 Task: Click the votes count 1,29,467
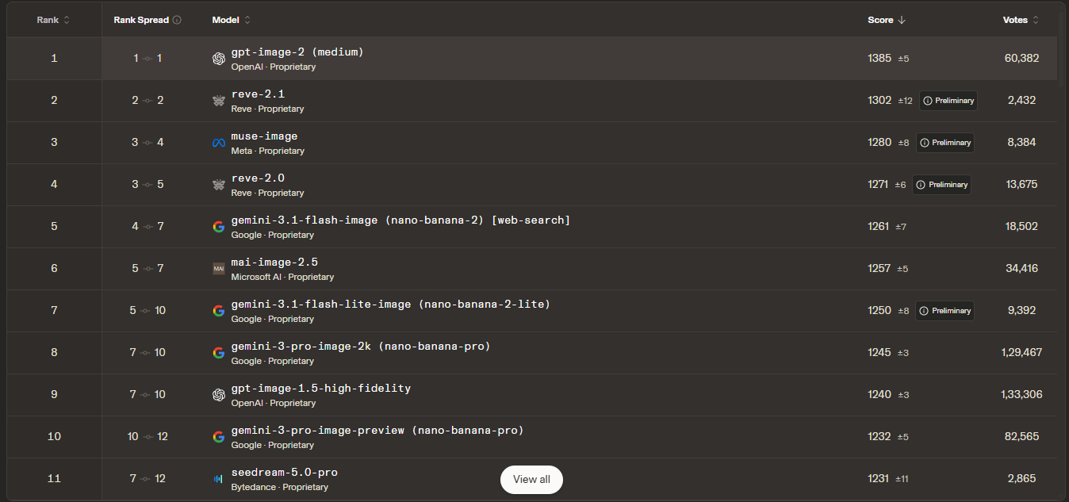click(x=1021, y=353)
